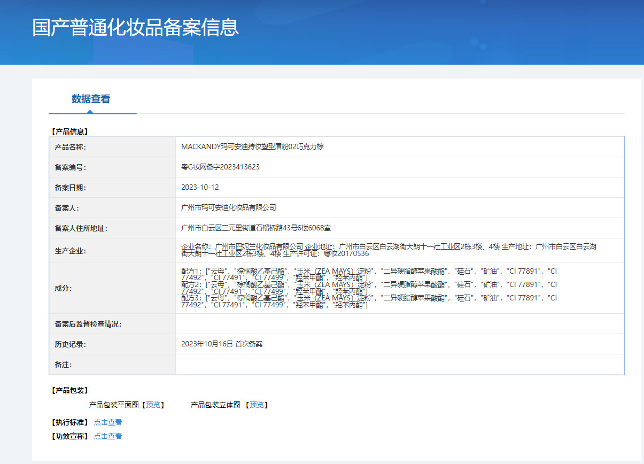Click 点击查看 next to 执行标准
This screenshot has height=464, width=644.
[108, 422]
